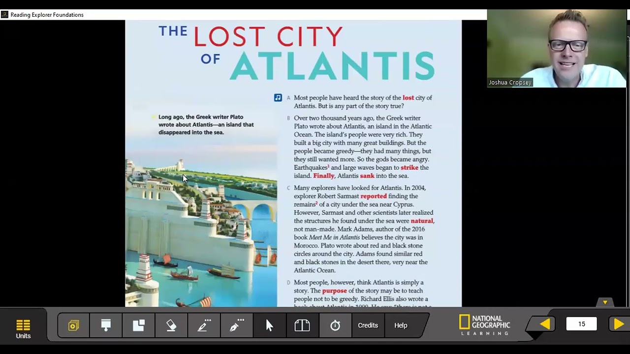Image resolution: width=630 pixels, height=354 pixels.
Task: Click the "Joshua Cropsey" name label
Action: tap(510, 83)
